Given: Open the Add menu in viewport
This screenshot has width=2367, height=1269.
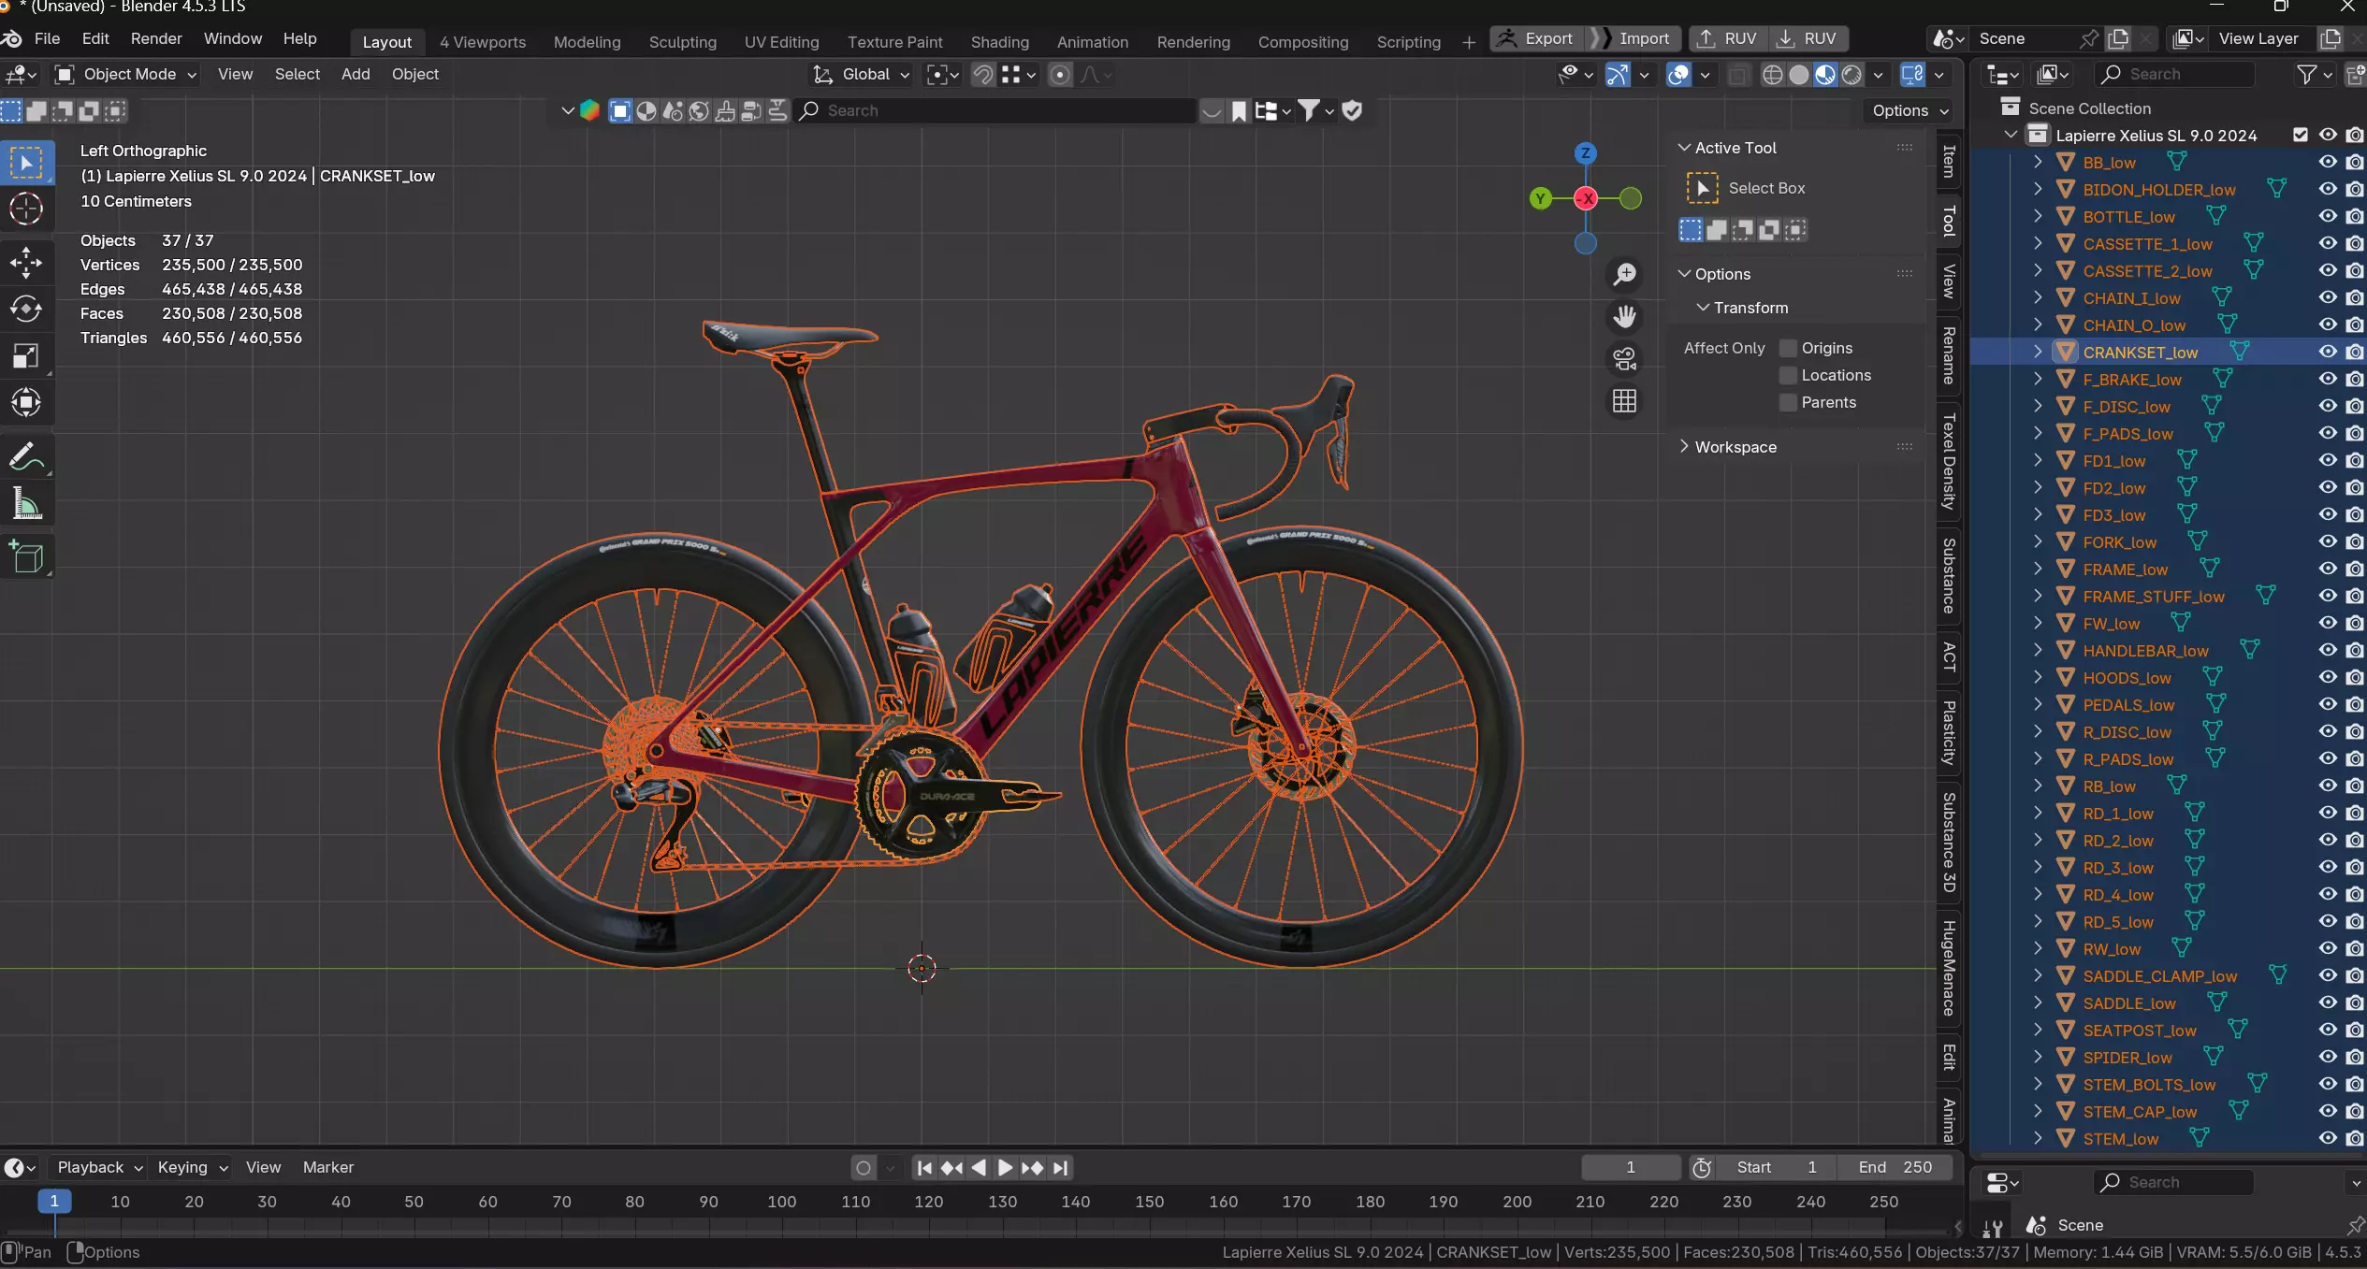Looking at the screenshot, I should click(356, 74).
